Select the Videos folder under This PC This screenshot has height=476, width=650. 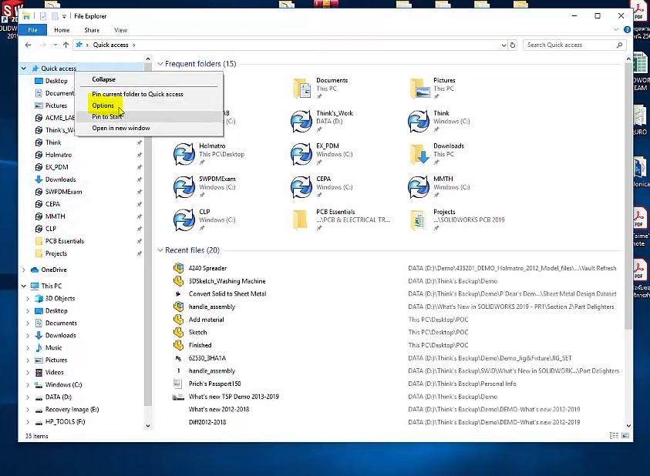tap(54, 372)
